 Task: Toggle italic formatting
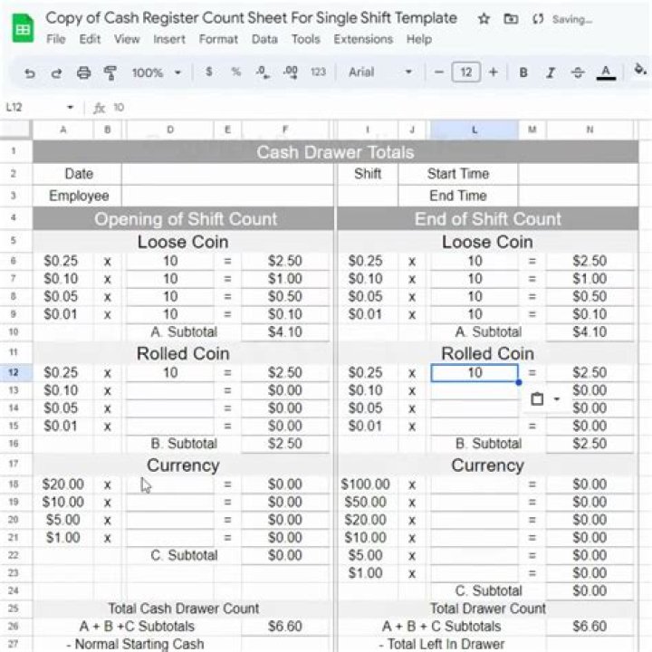[551, 72]
